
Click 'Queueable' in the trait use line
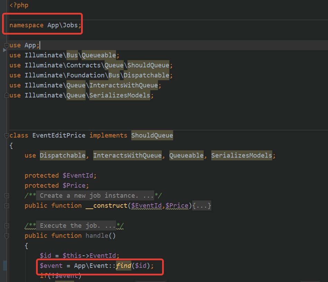186,156
